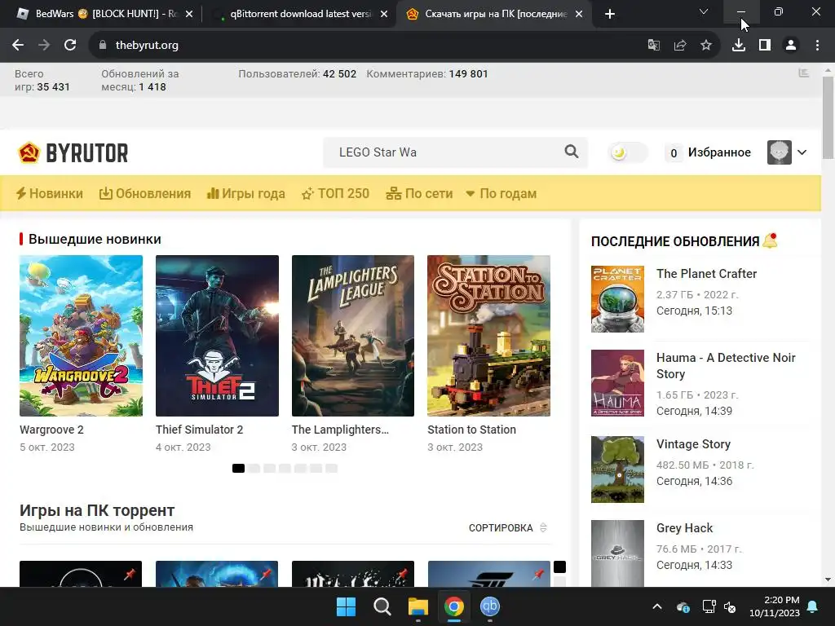The image size is (835, 626).
Task: Click the page vertical scrollbar thumb
Action: click(828, 117)
